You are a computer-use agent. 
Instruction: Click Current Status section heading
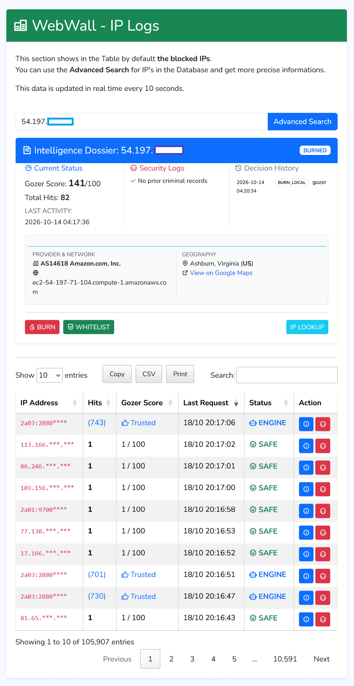point(54,168)
